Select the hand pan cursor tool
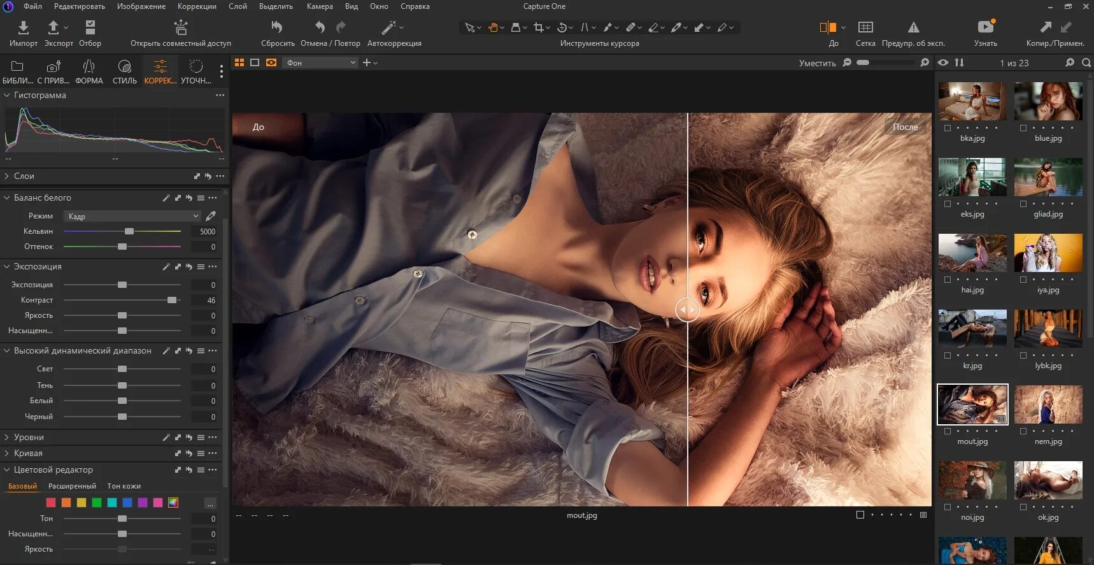 [493, 27]
